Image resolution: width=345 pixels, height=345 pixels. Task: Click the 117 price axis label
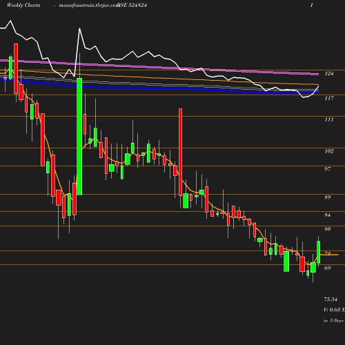point(329,98)
